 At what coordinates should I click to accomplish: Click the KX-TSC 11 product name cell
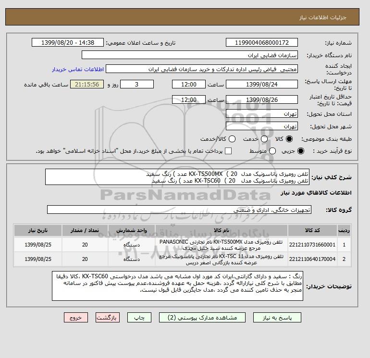222,259
